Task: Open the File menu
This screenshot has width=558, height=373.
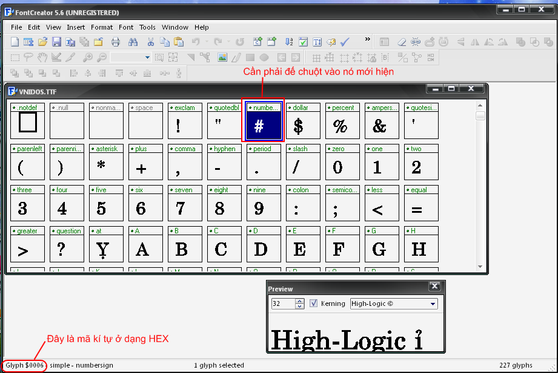Action: tap(16, 27)
